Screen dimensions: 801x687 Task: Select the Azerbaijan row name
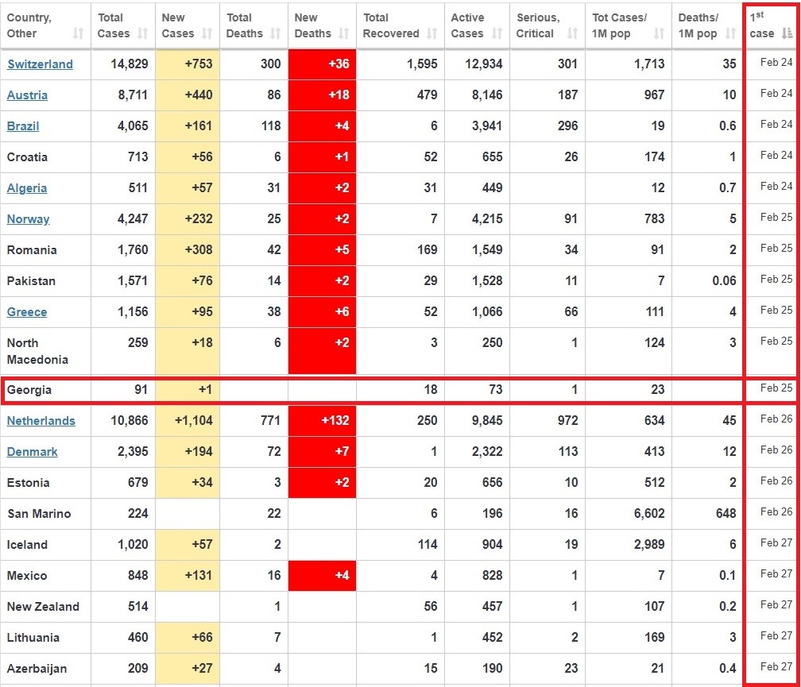coord(37,670)
